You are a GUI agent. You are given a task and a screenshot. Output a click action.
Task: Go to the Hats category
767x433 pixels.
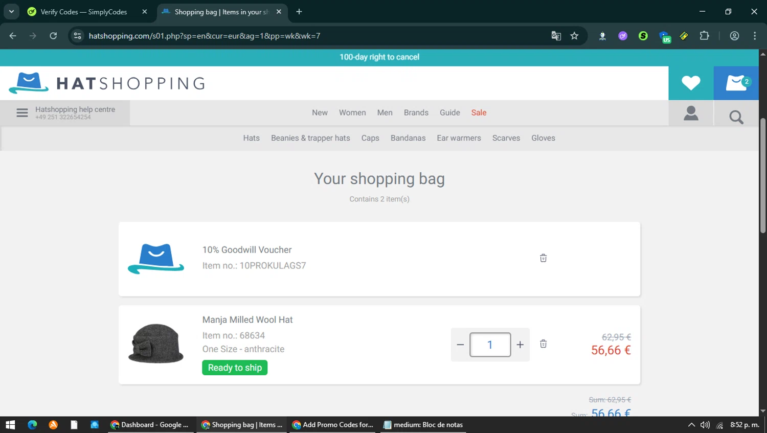(252, 138)
